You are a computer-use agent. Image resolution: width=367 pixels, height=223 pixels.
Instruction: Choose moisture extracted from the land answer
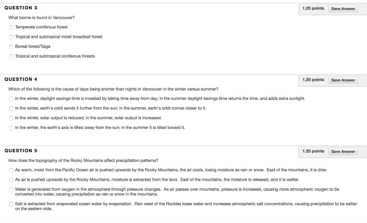11,180
